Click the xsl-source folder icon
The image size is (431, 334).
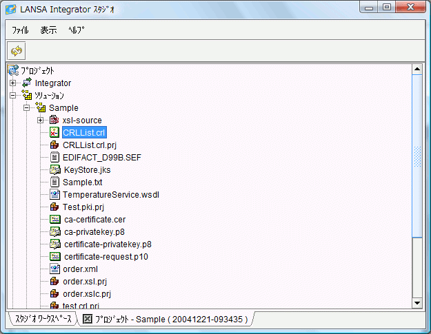coord(54,120)
